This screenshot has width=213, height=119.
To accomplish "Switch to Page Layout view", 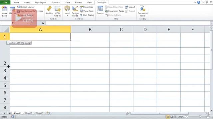I will pyautogui.click(x=171, y=117).
